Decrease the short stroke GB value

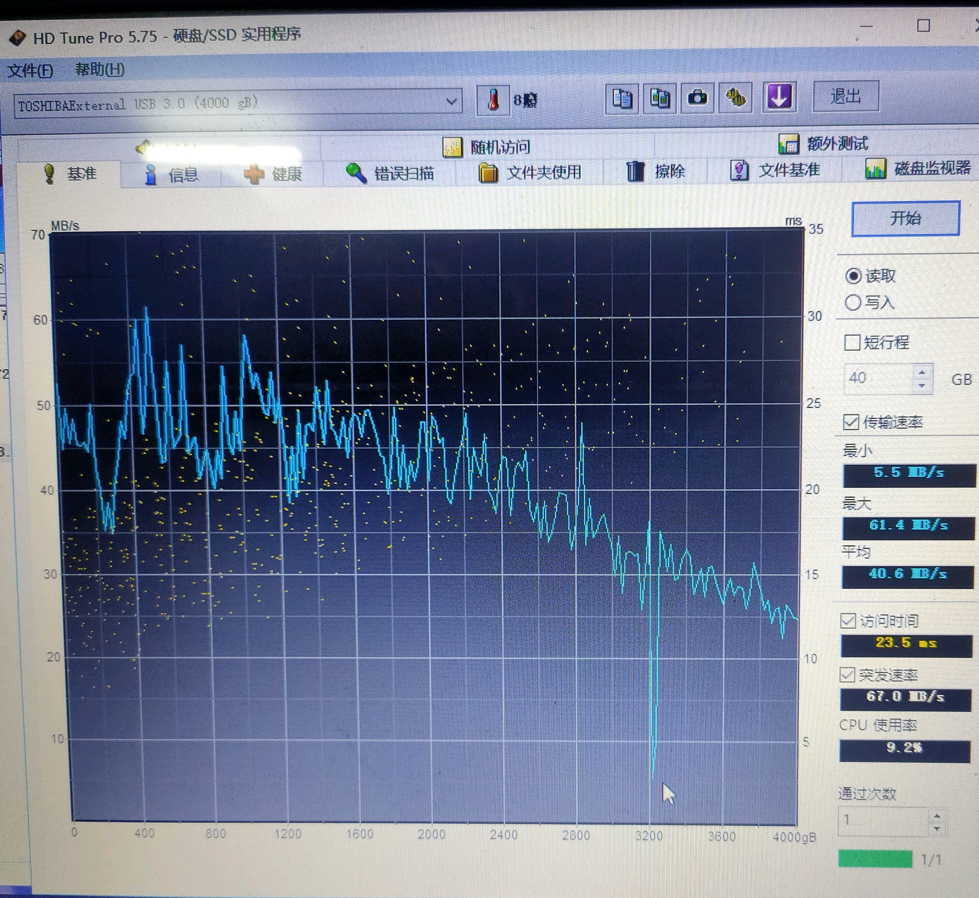922,385
